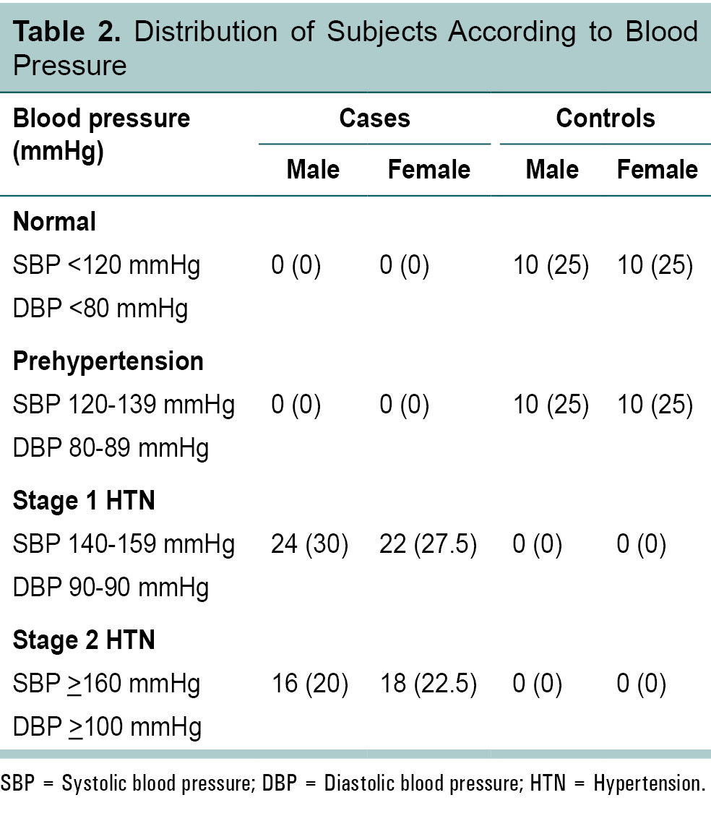The height and width of the screenshot is (834, 711).
Task: Select the "SBP 140-159 mmHg" label
Action: click(124, 545)
